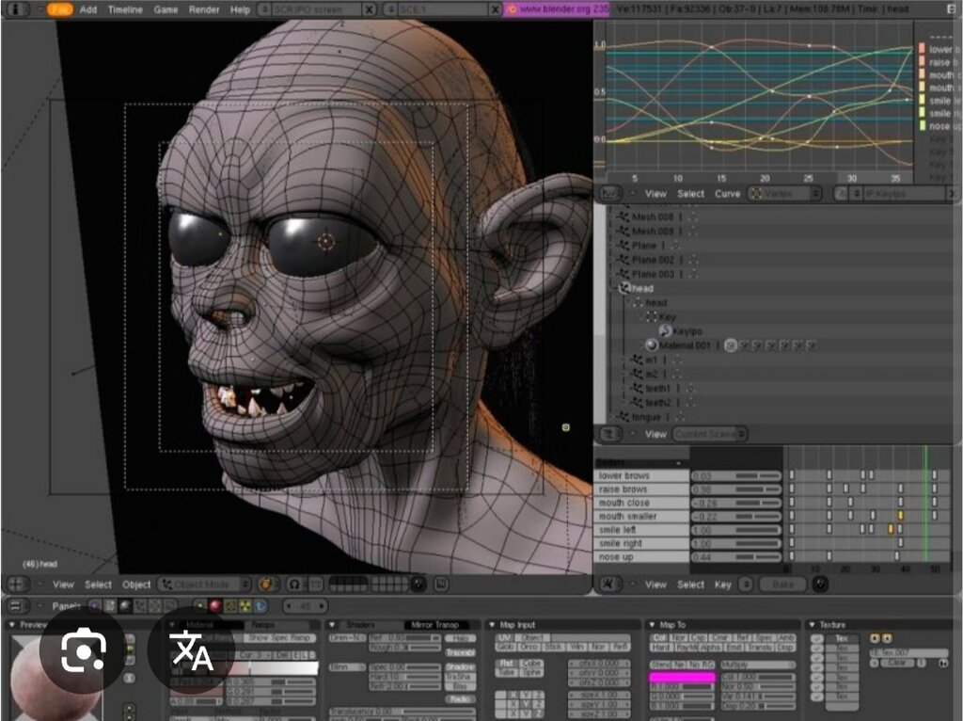This screenshot has width=963, height=721.
Task: Switch to the Mirror Transp tab
Action: point(434,624)
